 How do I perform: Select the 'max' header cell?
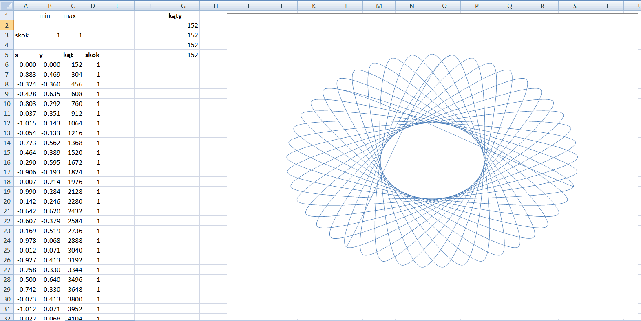tap(73, 15)
